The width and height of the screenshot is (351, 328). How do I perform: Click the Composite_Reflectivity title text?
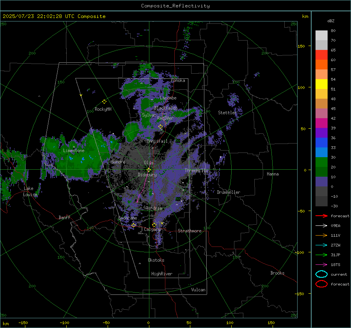(x=175, y=6)
